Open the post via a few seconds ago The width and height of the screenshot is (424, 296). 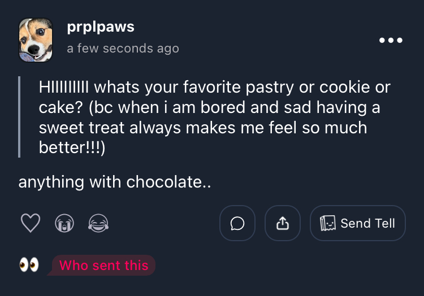click(123, 49)
